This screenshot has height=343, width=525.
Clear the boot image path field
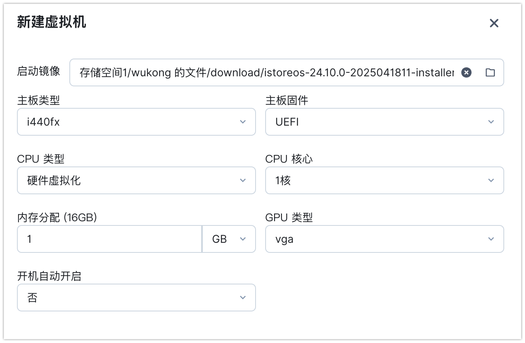point(466,72)
